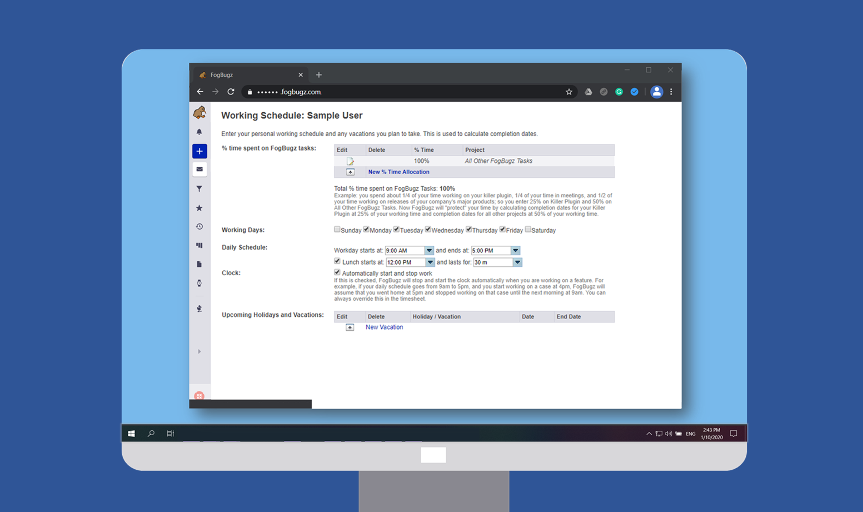
Task: Go back using the browser back arrow
Action: (200, 92)
